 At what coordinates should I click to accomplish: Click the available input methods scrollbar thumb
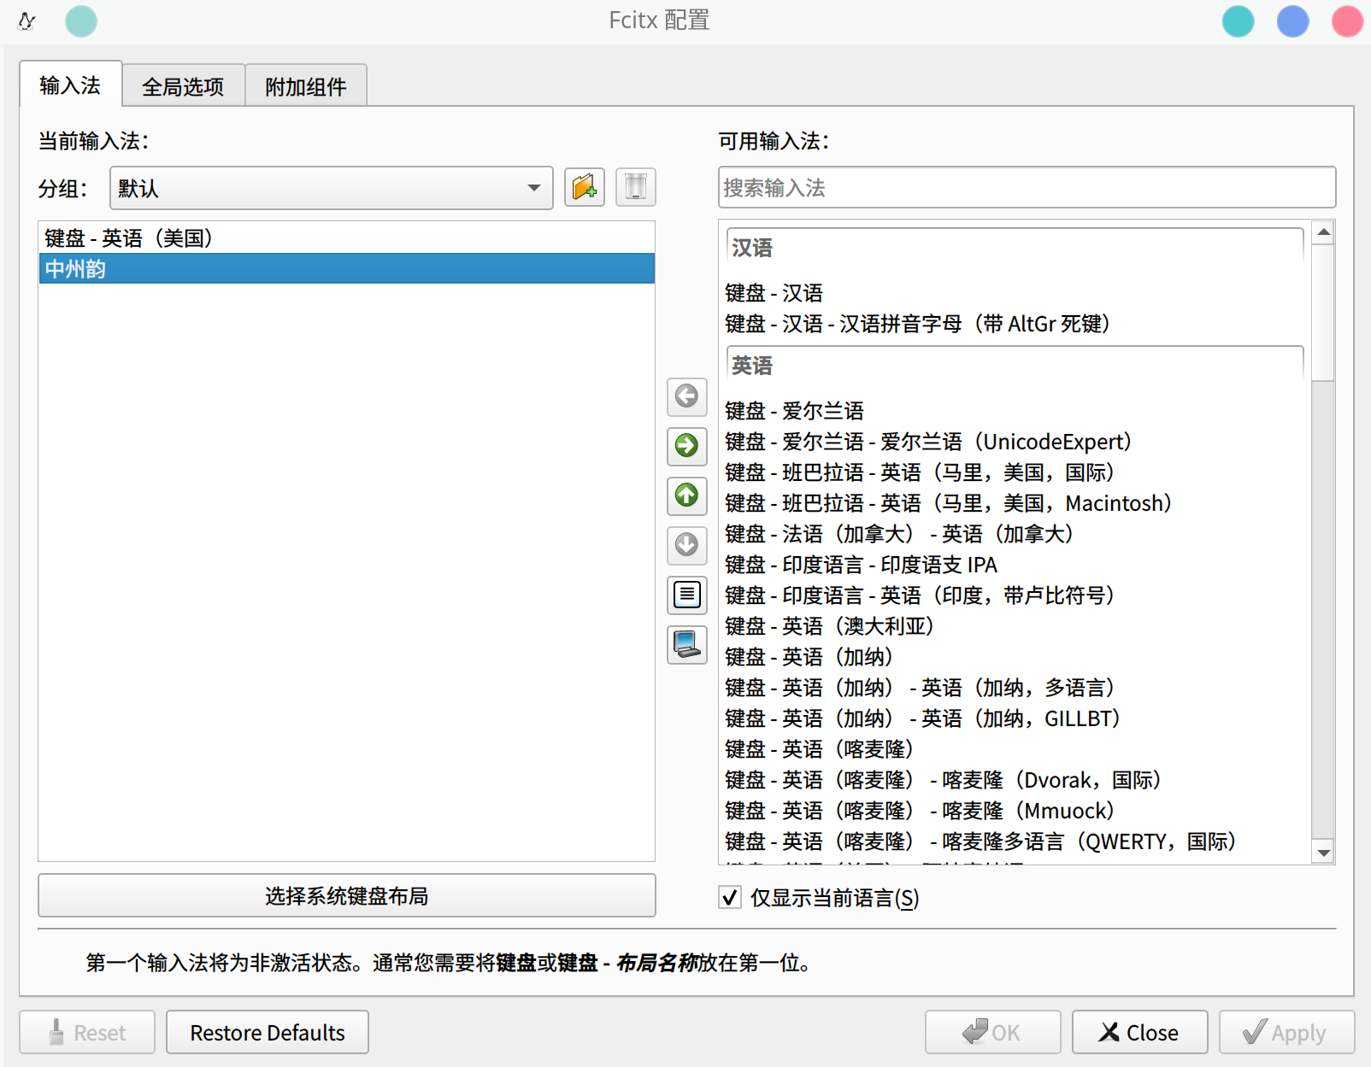point(1324,313)
